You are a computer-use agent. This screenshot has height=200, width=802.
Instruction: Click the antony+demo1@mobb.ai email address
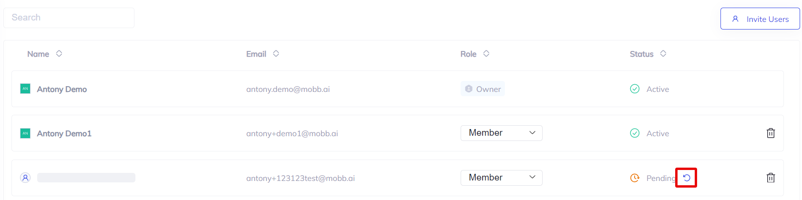(x=292, y=133)
